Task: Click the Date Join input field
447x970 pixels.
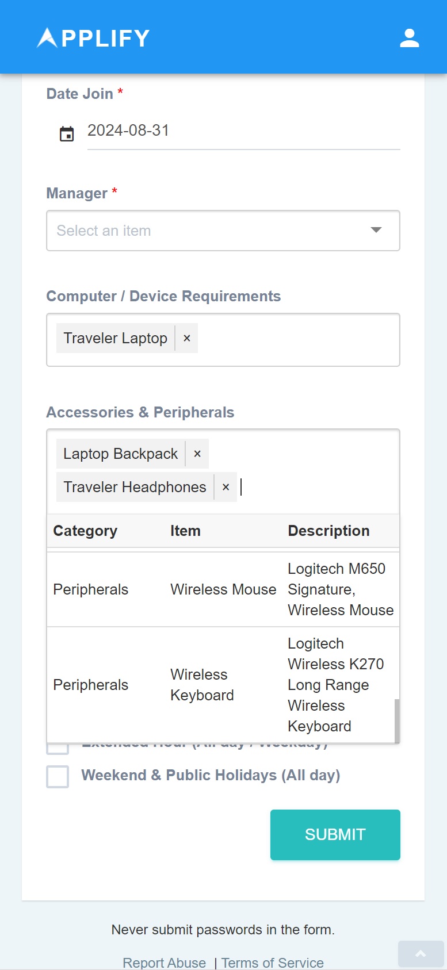Action: pos(243,131)
